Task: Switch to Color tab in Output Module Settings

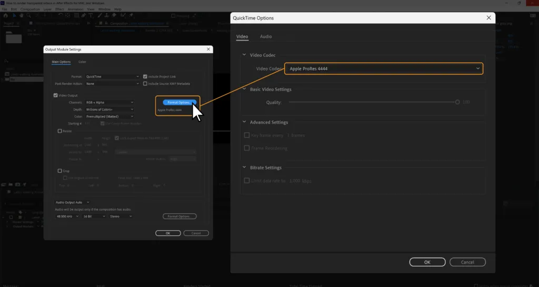Action: tap(82, 62)
